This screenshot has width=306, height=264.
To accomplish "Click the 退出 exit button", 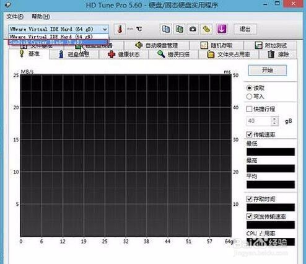I will [x=245, y=29].
